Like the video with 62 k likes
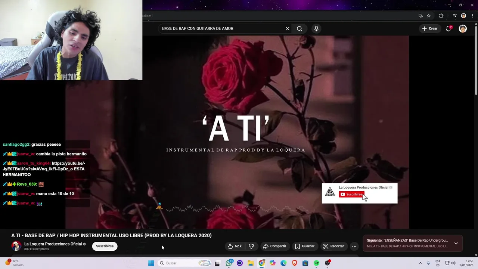This screenshot has width=478, height=269. coord(235,246)
